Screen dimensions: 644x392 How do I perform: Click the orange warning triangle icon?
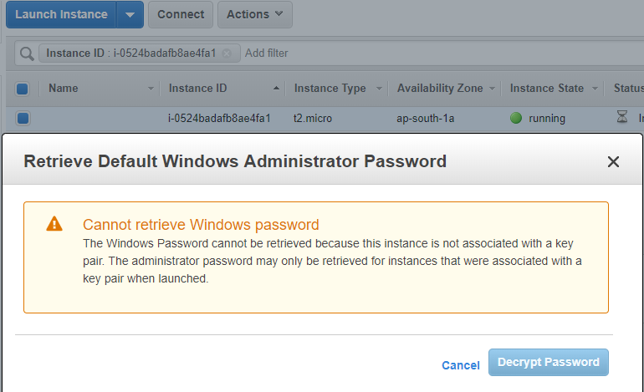click(x=54, y=224)
